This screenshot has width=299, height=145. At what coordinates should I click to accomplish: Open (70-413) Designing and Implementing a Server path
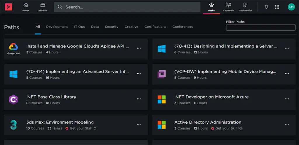click(226, 46)
